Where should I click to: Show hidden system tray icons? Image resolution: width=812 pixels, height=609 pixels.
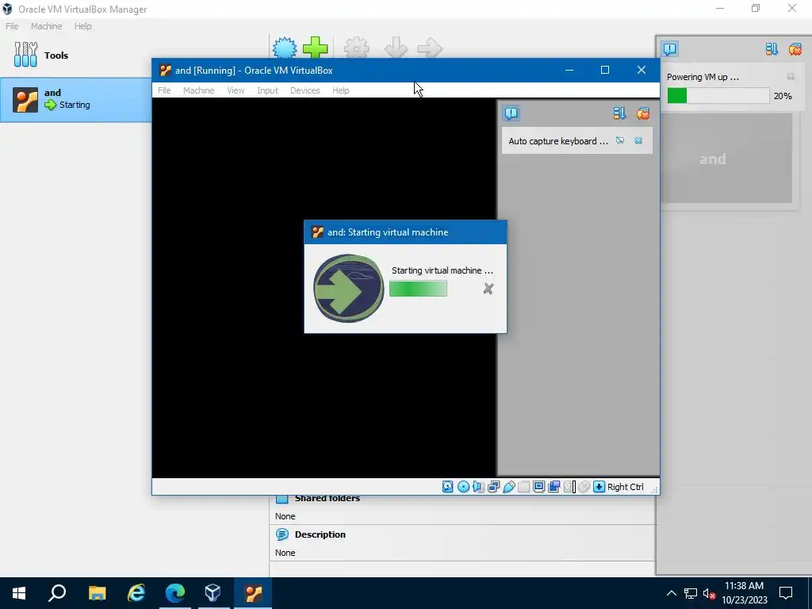pyautogui.click(x=671, y=593)
